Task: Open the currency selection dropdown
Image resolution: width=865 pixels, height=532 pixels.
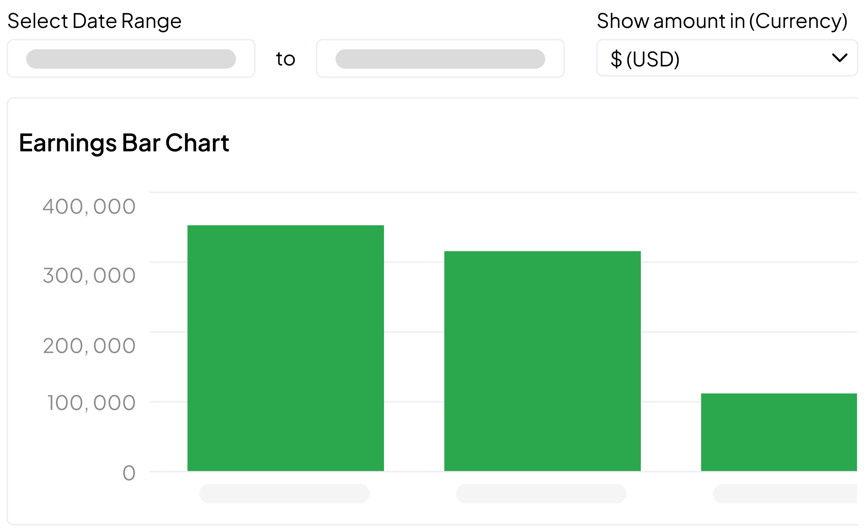Action: [x=727, y=59]
